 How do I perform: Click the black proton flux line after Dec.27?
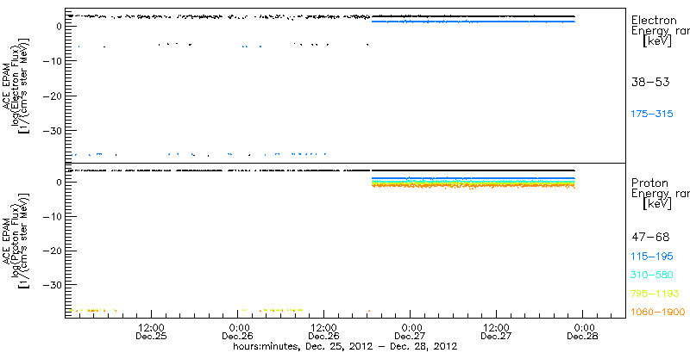tap(474, 170)
